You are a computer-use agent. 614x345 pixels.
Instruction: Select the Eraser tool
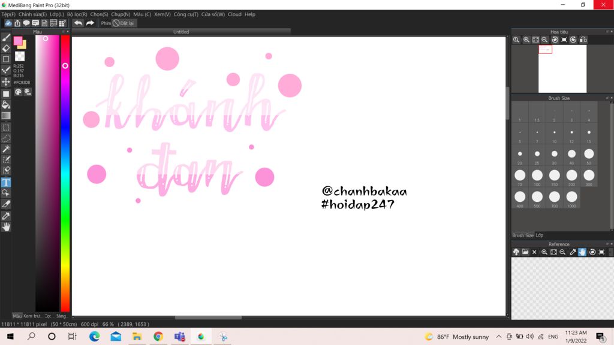click(x=6, y=48)
